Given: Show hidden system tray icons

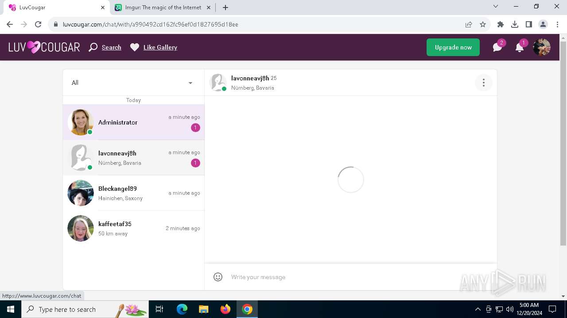Looking at the screenshot, I should click(478, 309).
